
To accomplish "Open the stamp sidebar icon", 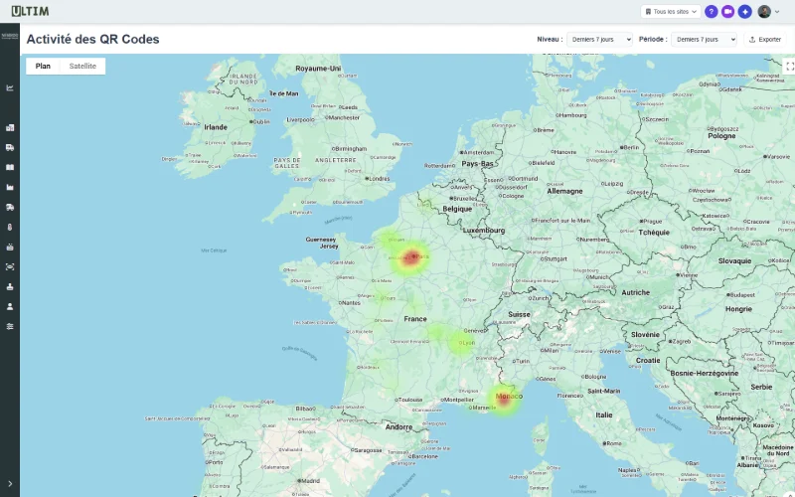I will click(x=10, y=286).
